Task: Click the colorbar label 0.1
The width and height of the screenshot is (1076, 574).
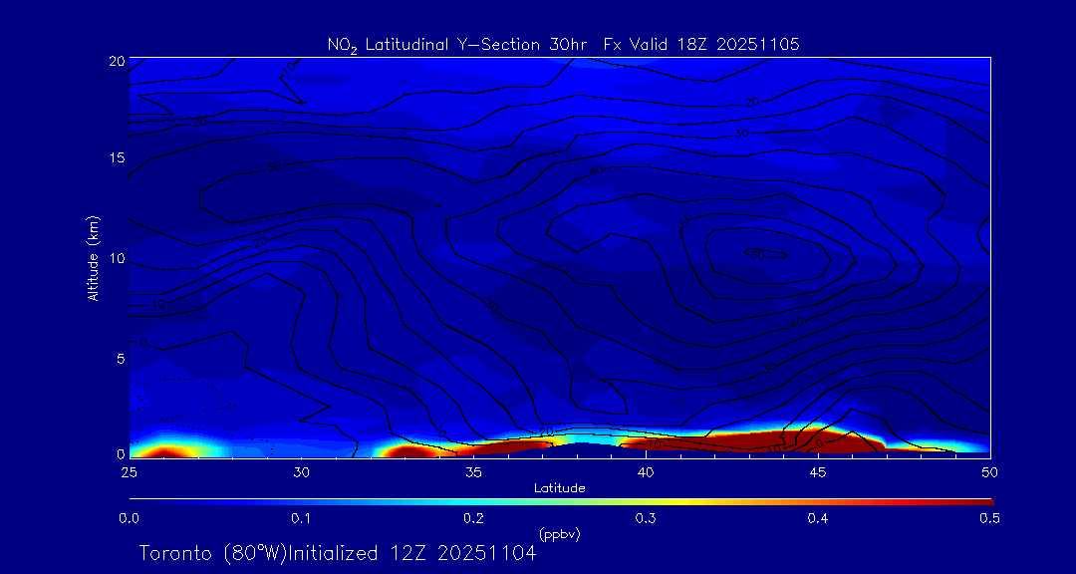Action: click(x=301, y=518)
